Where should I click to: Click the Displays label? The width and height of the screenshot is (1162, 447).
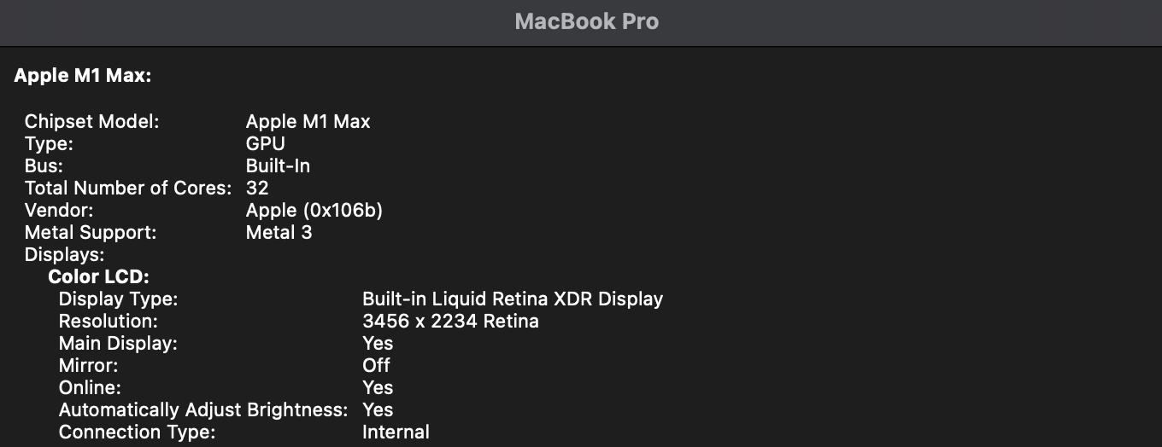pos(65,255)
